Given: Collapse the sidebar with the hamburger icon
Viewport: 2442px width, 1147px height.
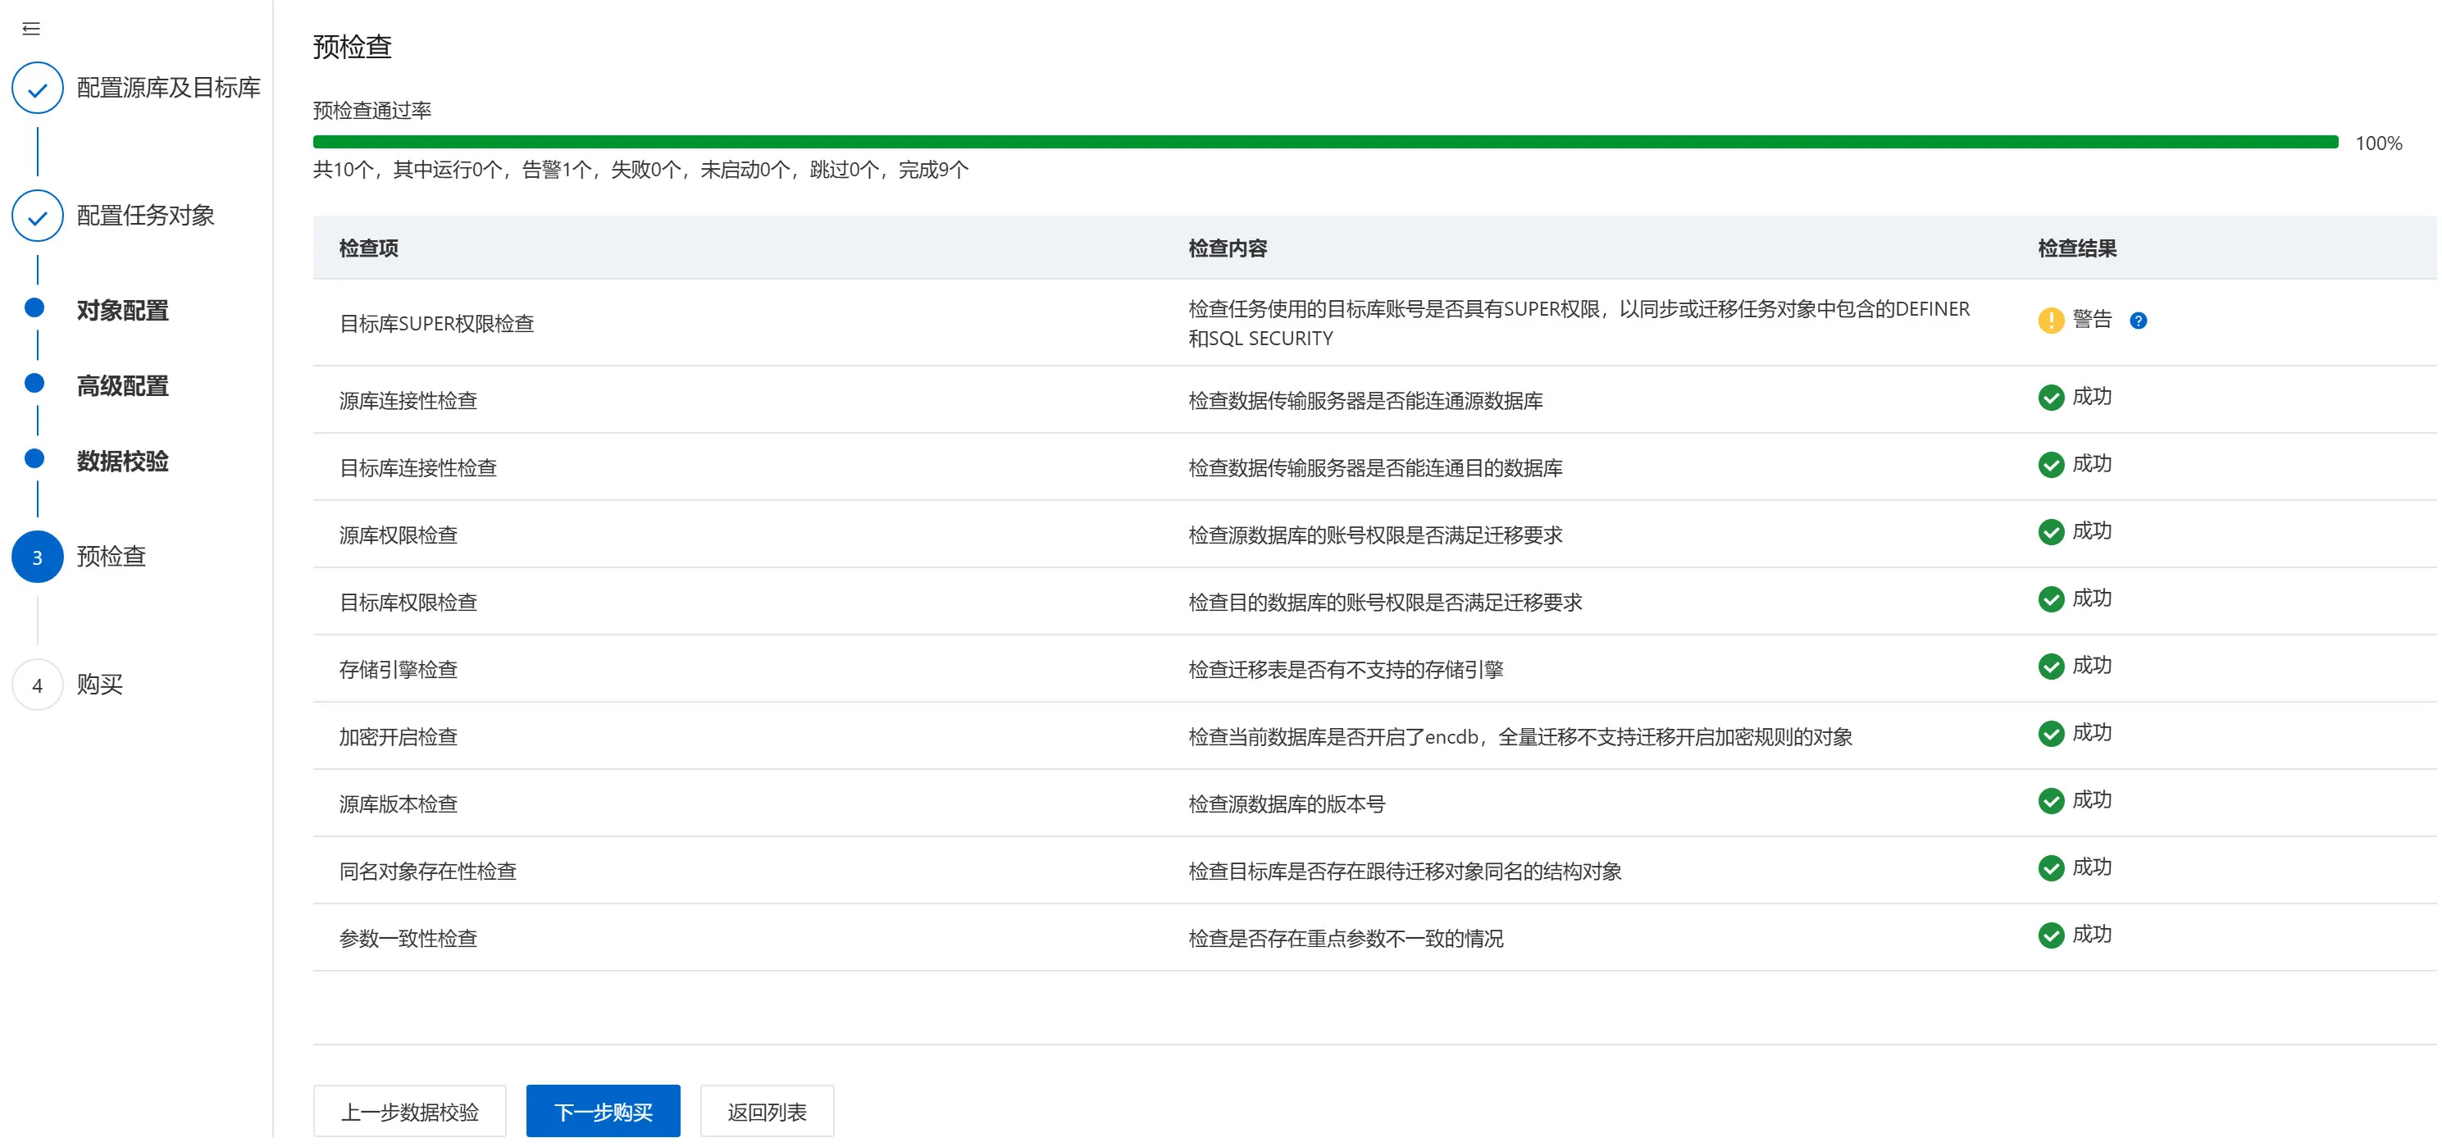Looking at the screenshot, I should pyautogui.click(x=31, y=29).
